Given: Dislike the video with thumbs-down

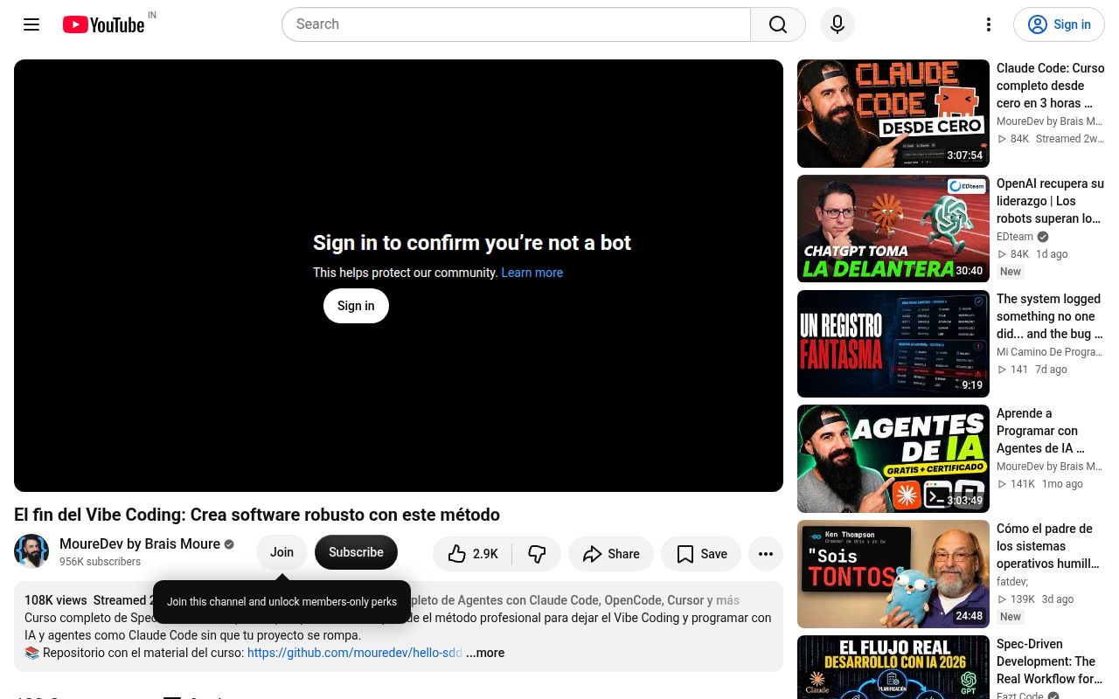Looking at the screenshot, I should pyautogui.click(x=537, y=554).
